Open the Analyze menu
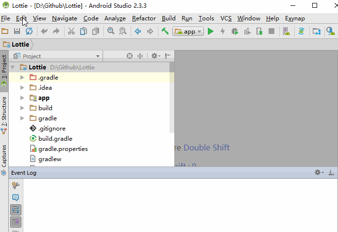Image resolution: width=338 pixels, height=232 pixels. click(115, 18)
